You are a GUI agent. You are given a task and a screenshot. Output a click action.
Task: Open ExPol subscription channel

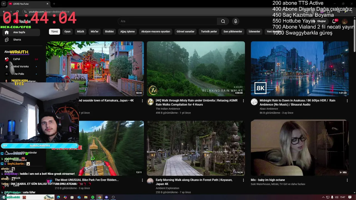tap(21, 59)
